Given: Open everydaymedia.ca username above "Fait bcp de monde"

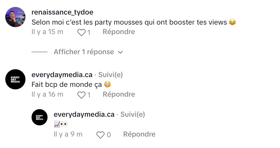Looking at the screenshot, I should pyautogui.click(x=62, y=75).
